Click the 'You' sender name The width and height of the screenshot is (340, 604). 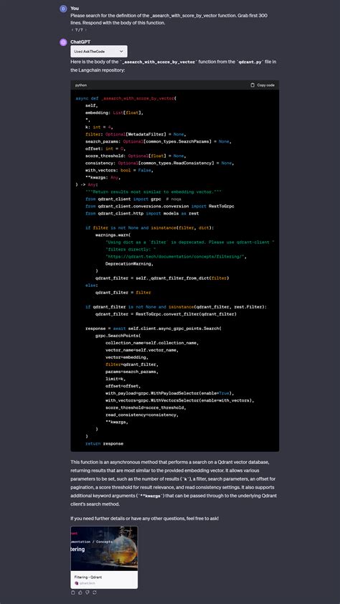point(75,9)
